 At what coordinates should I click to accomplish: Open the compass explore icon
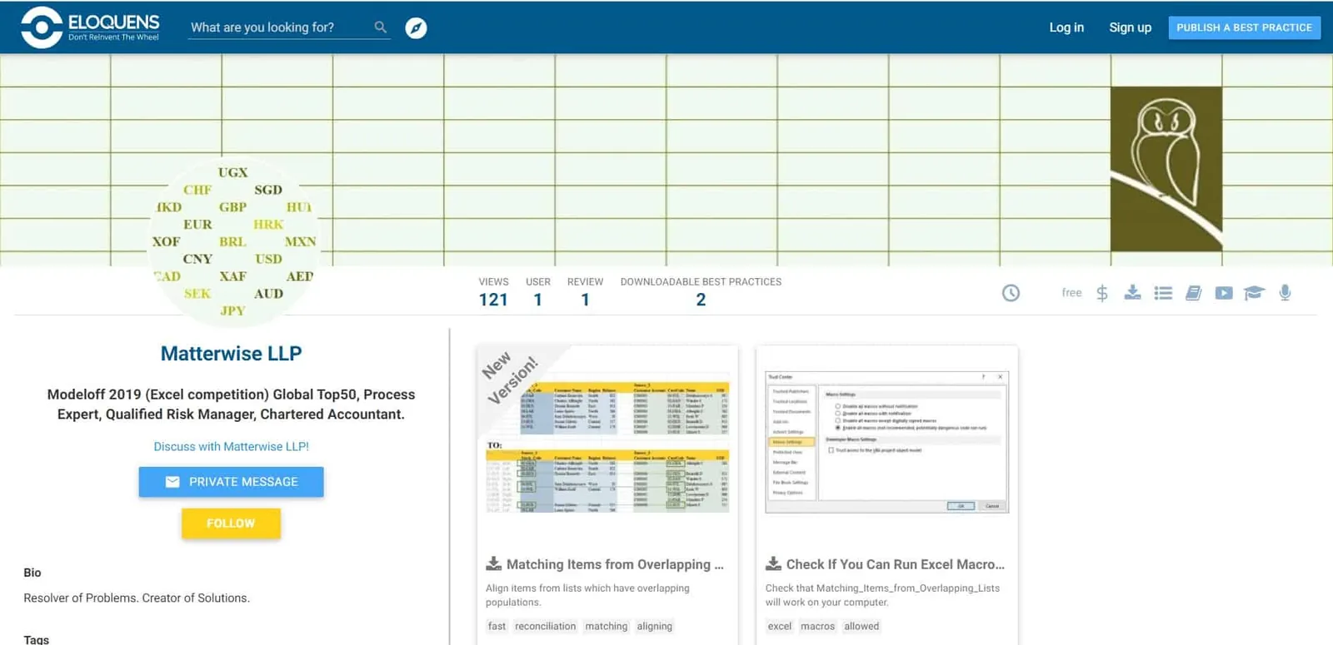tap(416, 28)
